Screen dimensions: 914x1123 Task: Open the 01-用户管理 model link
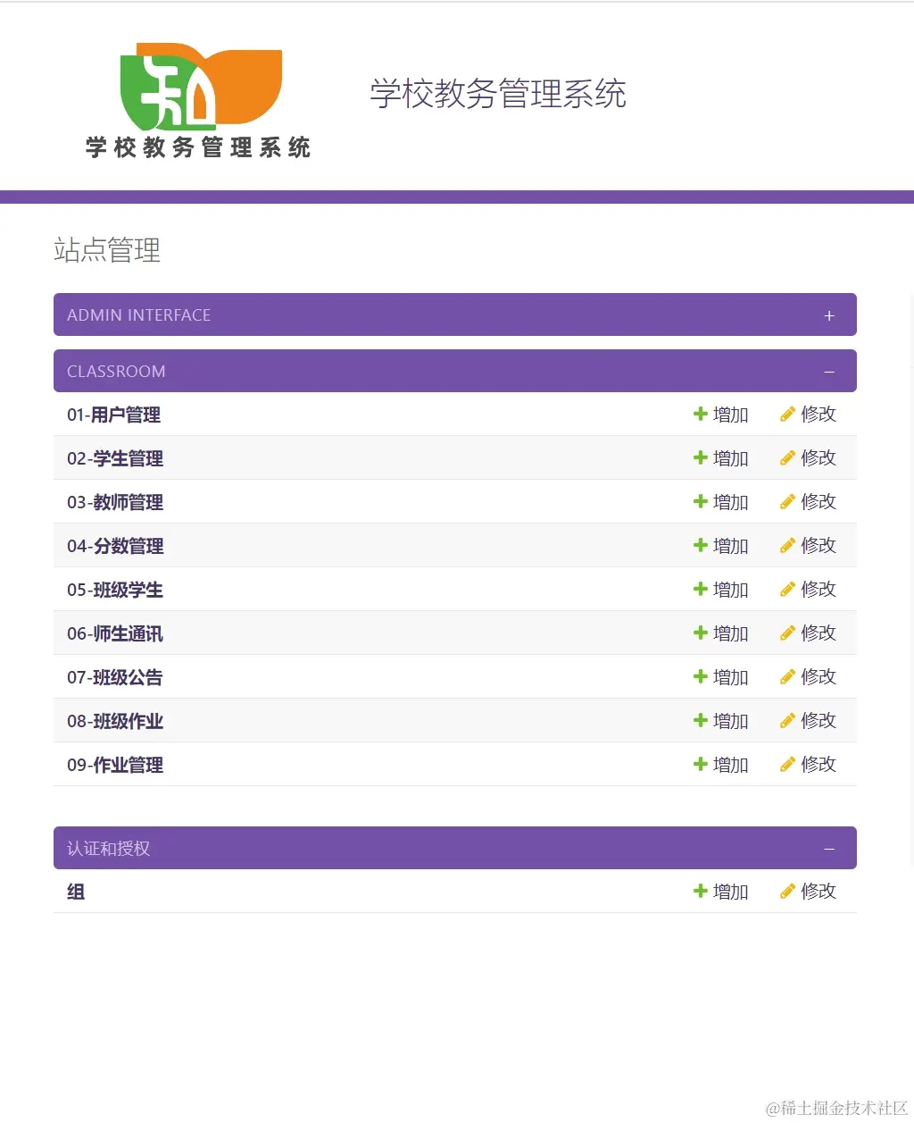113,415
